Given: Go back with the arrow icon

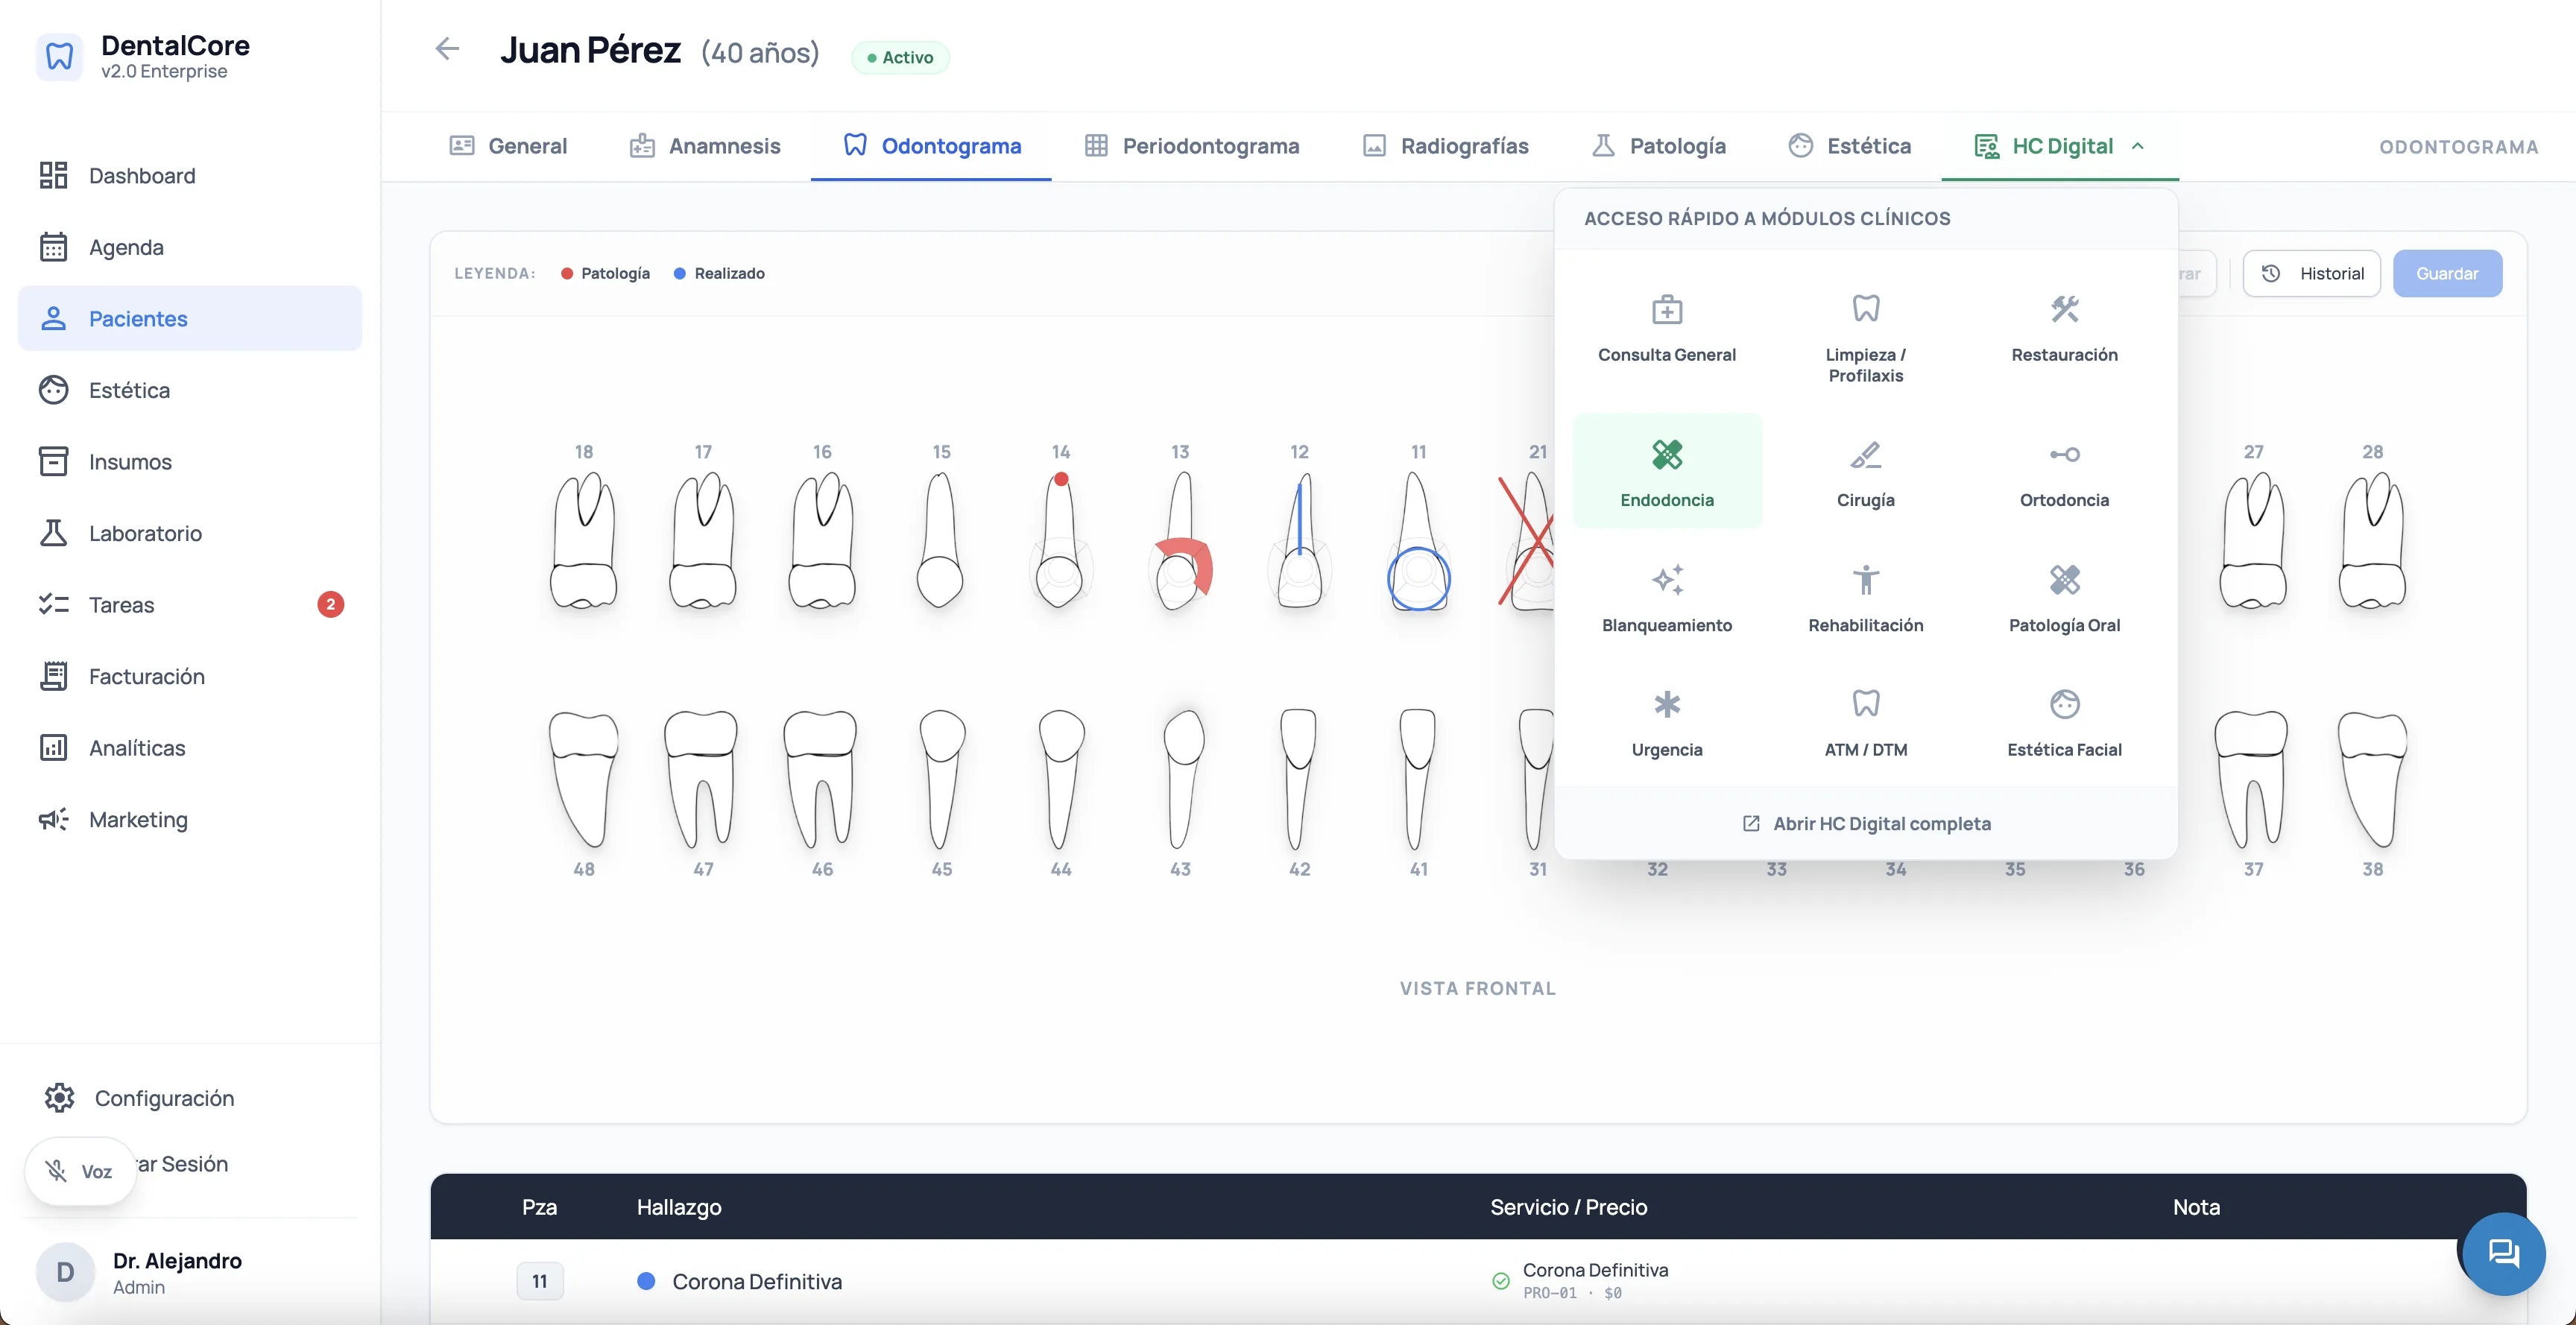Looking at the screenshot, I should click(x=447, y=49).
